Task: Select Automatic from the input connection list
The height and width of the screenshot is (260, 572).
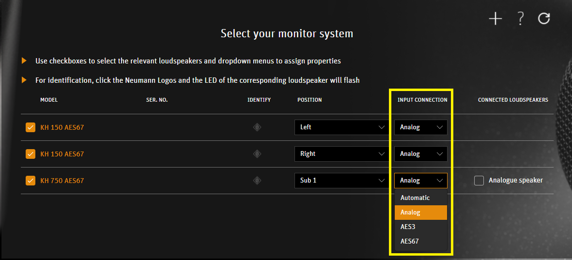Action: tap(415, 198)
